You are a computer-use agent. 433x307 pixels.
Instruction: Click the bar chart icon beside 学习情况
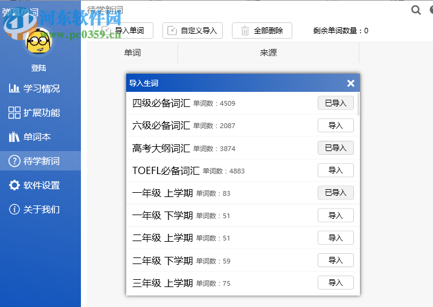pyautogui.click(x=14, y=88)
